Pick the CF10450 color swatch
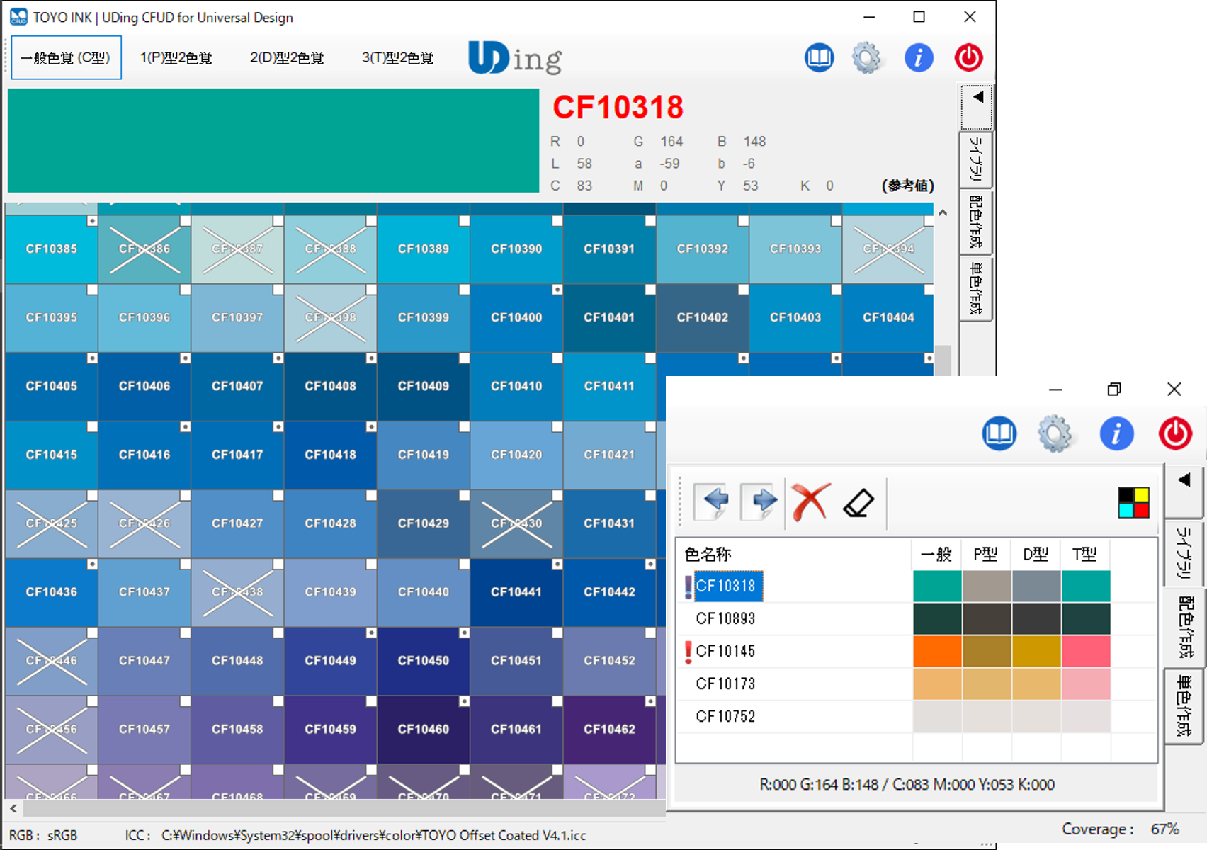Viewport: 1207px width, 850px height. coord(424,661)
